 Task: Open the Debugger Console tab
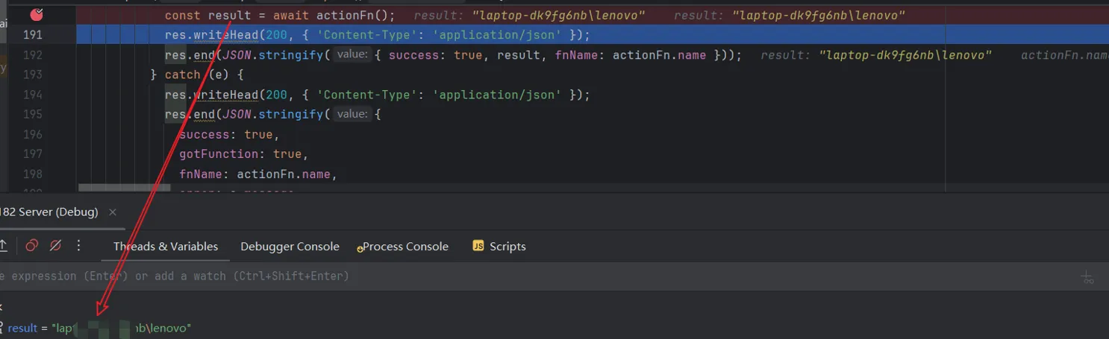290,247
